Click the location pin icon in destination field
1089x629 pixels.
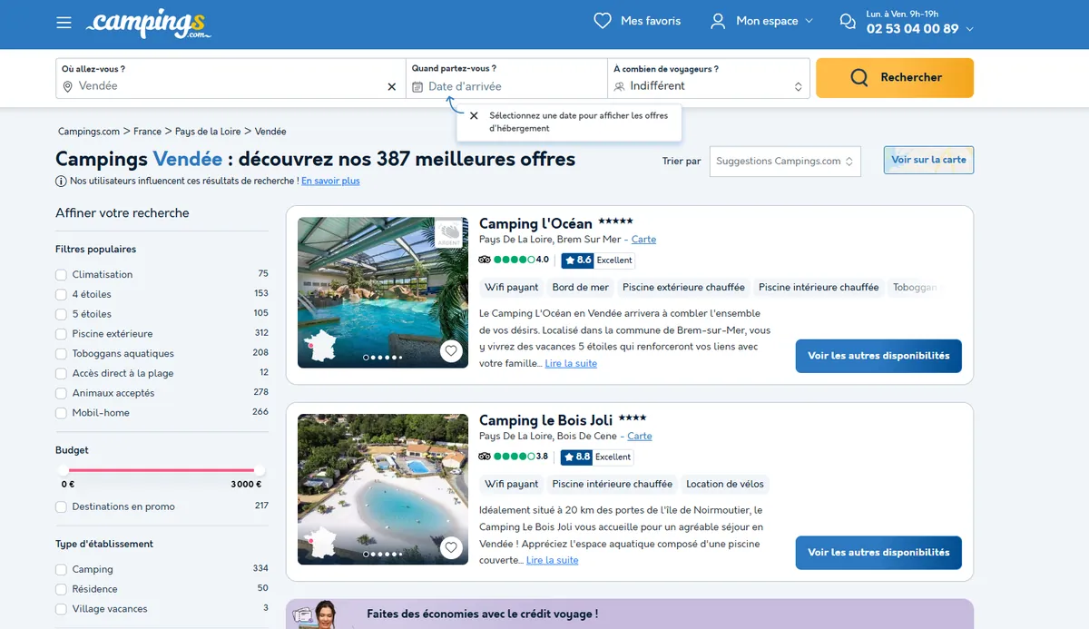[x=68, y=87]
